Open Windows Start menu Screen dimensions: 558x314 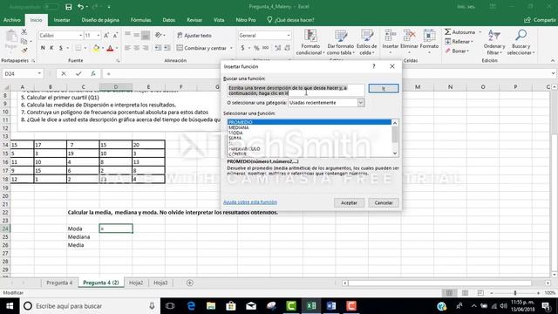point(10,306)
